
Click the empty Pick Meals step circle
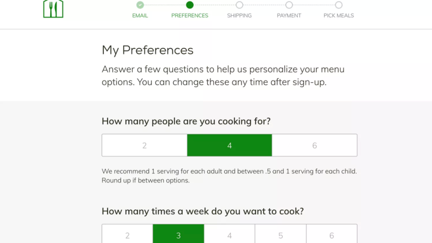pyautogui.click(x=339, y=5)
